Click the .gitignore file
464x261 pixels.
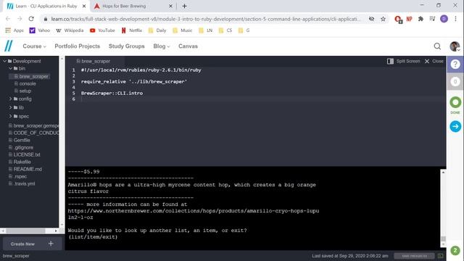[21, 147]
